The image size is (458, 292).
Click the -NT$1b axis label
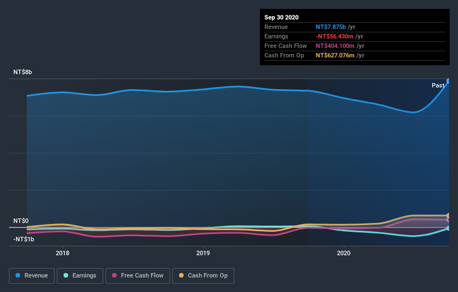click(x=23, y=239)
